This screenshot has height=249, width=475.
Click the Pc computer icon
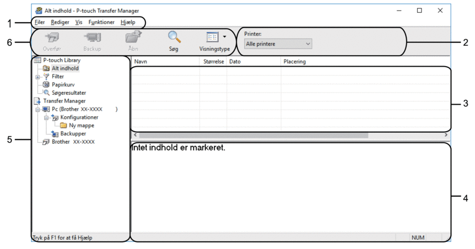46,109
